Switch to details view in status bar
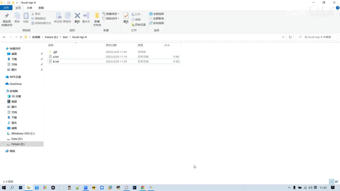The image size is (340, 191). pyautogui.click(x=332, y=182)
